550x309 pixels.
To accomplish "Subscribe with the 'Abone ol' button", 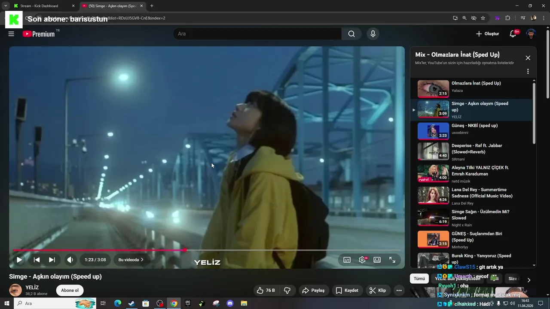I will coord(70,291).
